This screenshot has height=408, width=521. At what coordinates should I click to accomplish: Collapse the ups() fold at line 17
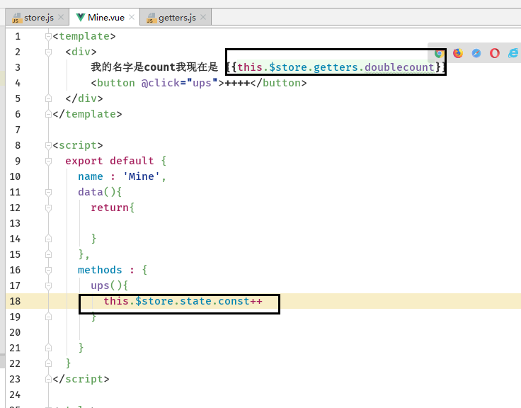pyautogui.click(x=49, y=285)
